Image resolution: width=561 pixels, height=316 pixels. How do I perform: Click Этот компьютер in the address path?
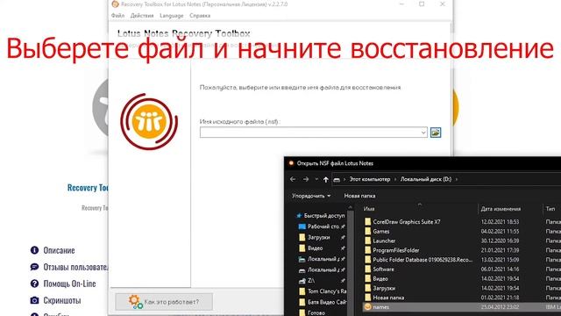(x=370, y=179)
